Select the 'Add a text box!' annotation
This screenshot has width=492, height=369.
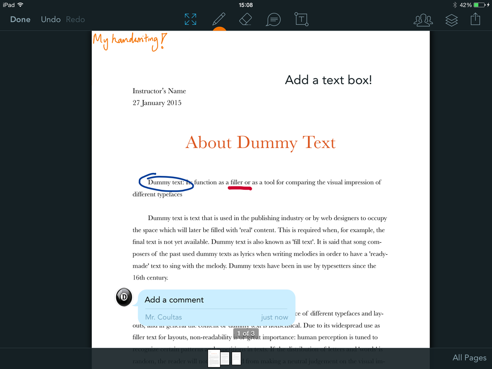(x=328, y=80)
